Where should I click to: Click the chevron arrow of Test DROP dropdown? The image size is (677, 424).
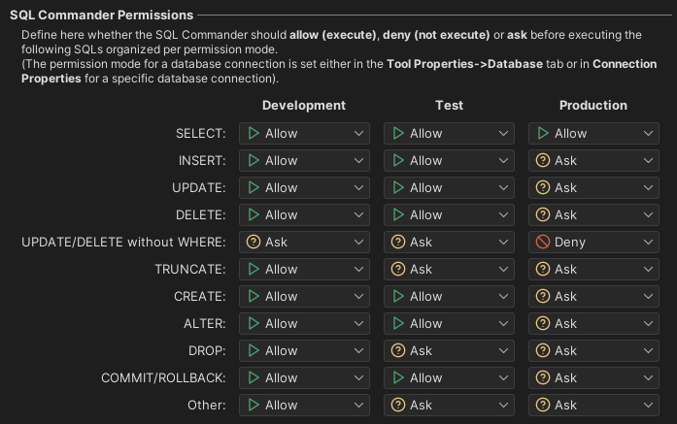503,350
